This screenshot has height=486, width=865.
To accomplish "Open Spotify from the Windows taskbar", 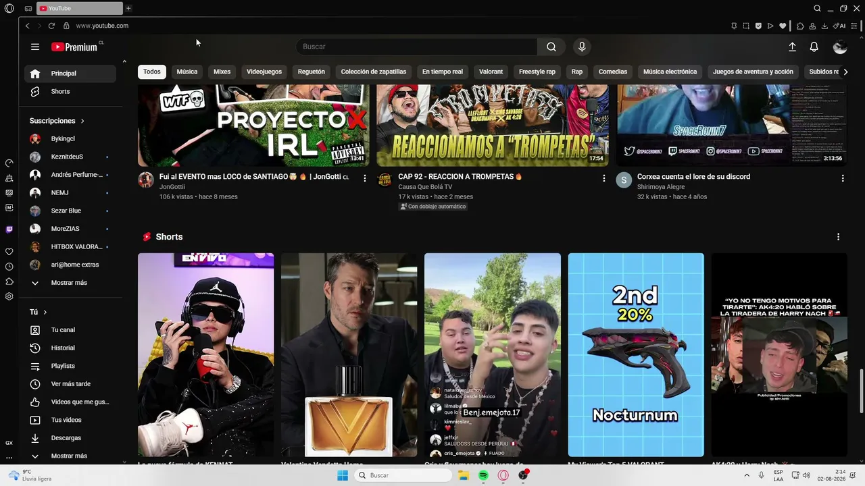I will click(483, 475).
